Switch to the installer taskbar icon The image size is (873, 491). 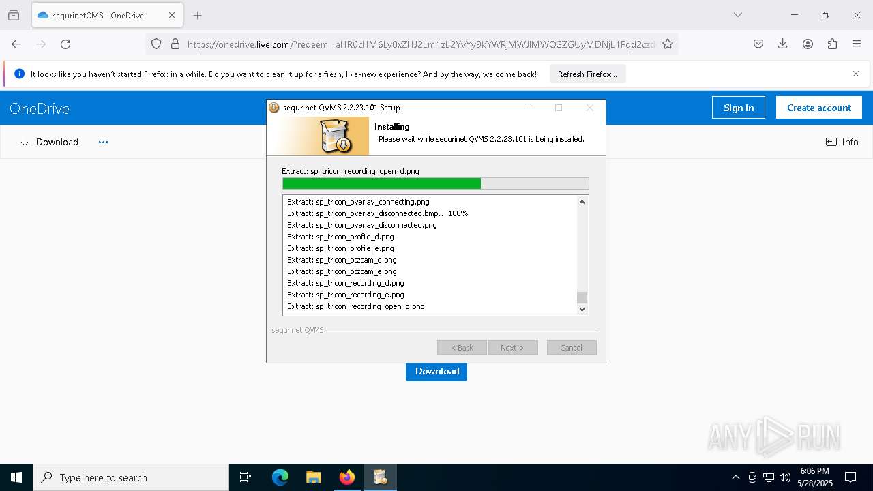pyautogui.click(x=381, y=477)
